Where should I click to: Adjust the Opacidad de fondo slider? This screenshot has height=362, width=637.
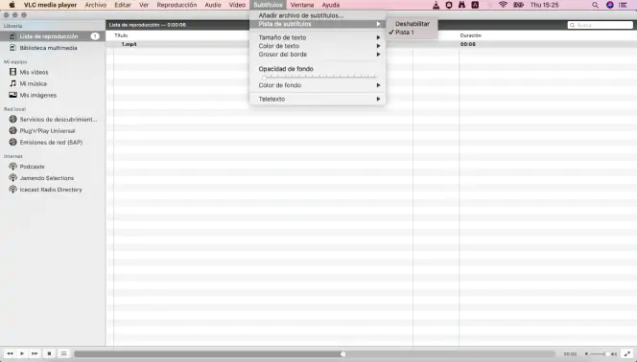(318, 77)
